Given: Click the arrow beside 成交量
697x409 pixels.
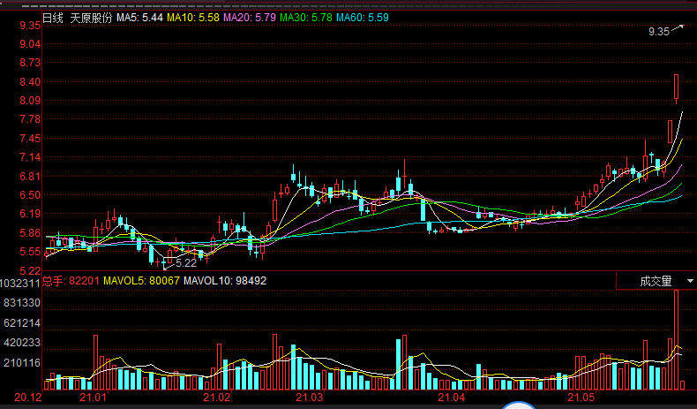Looking at the screenshot, I should (689, 281).
